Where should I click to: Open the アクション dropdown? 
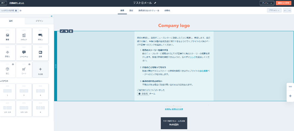[274, 11]
